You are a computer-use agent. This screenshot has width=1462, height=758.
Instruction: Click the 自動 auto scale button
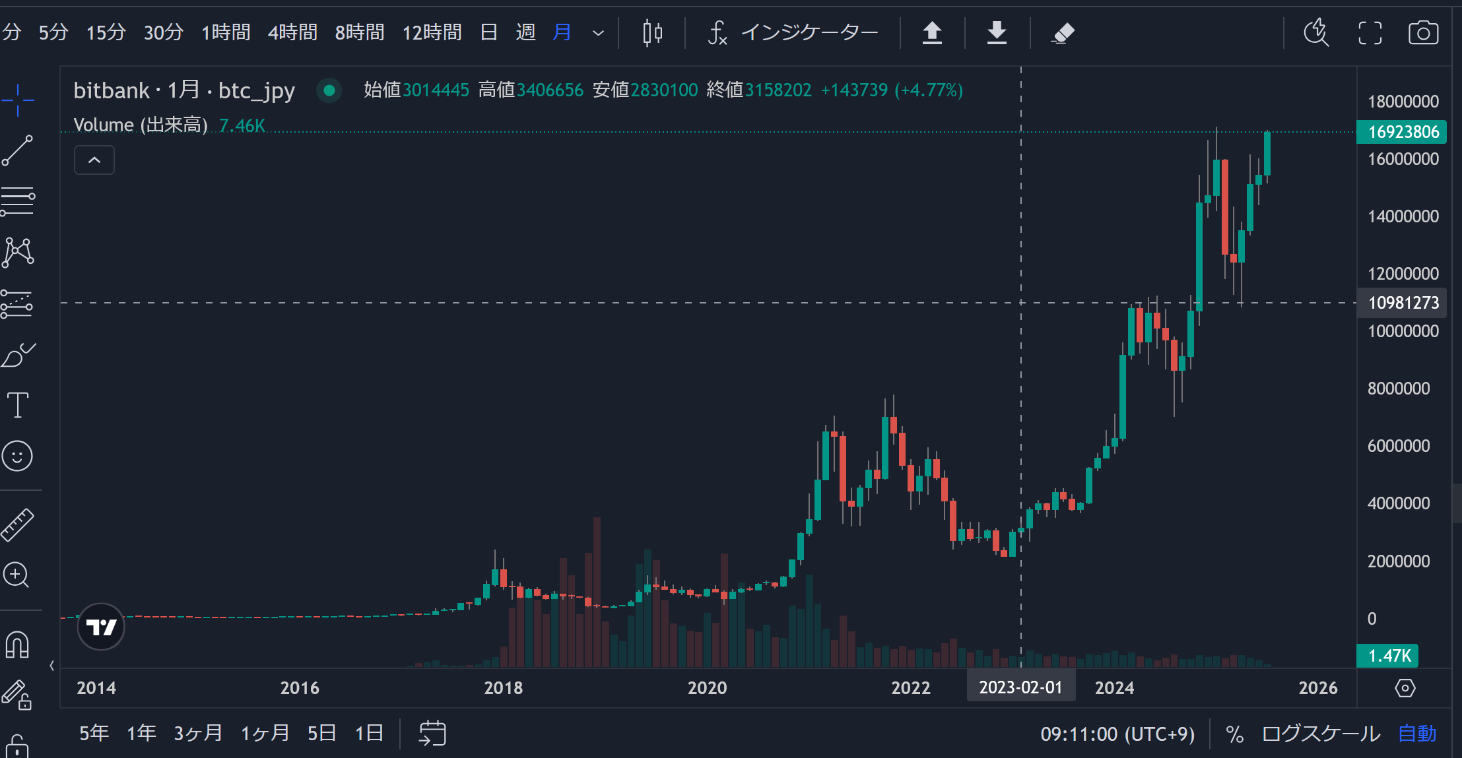coord(1416,734)
